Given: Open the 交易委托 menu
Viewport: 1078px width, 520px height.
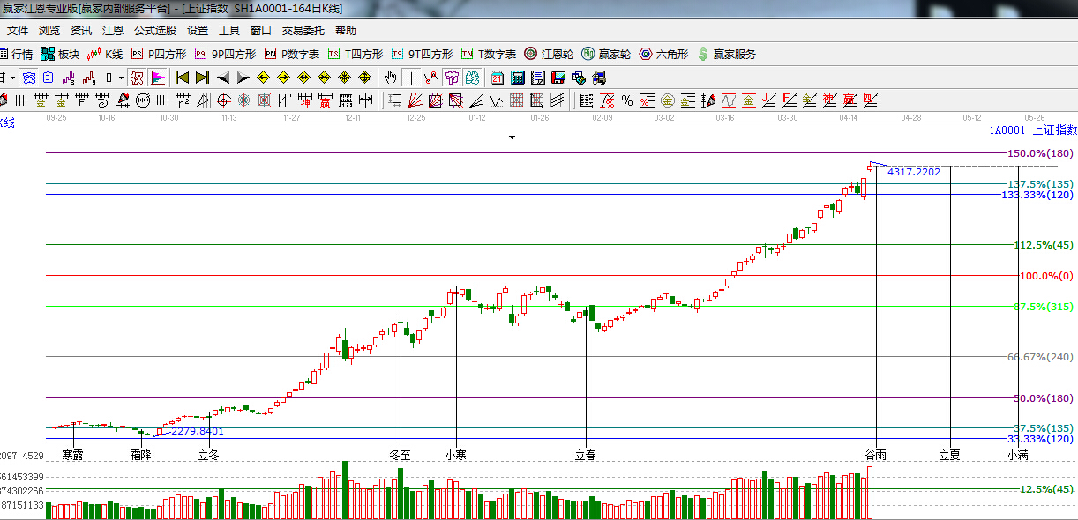Looking at the screenshot, I should click(303, 31).
